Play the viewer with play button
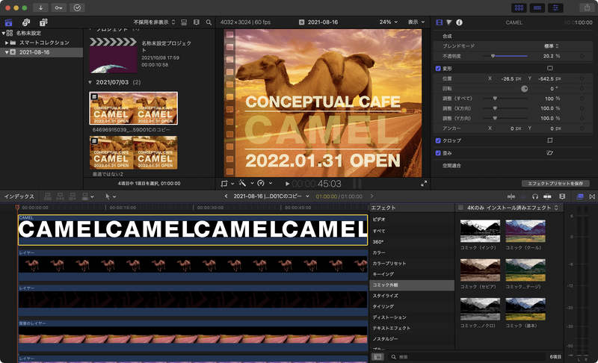598x363 pixels. click(x=287, y=184)
